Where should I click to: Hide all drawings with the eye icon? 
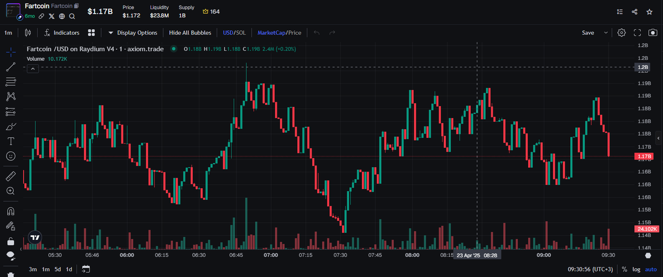pyautogui.click(x=10, y=255)
